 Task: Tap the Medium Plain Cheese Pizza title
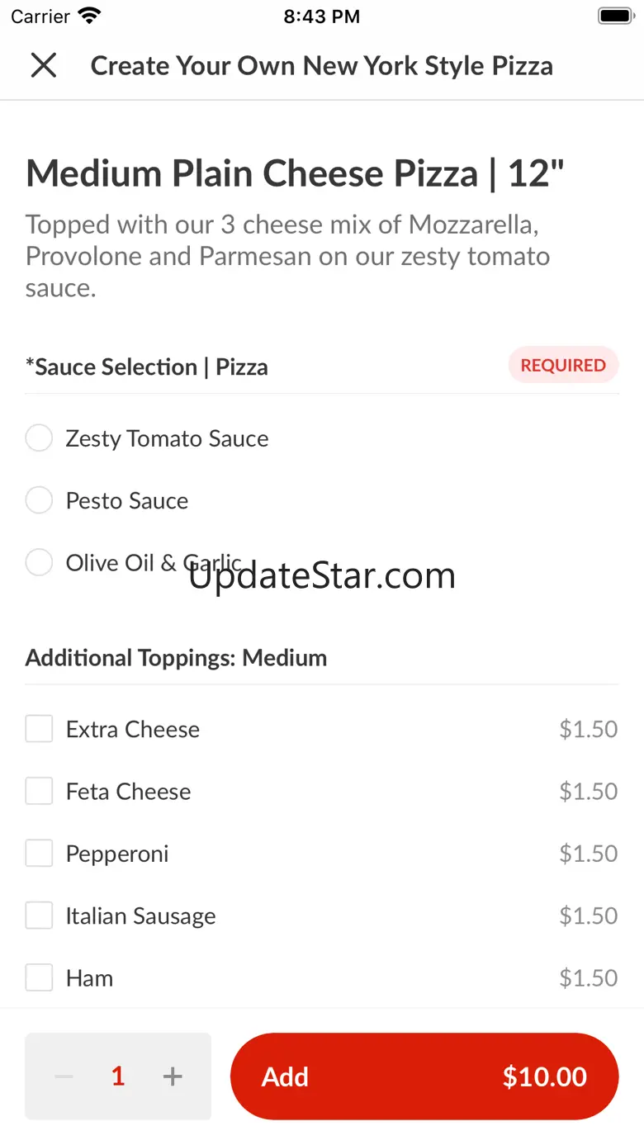point(296,174)
